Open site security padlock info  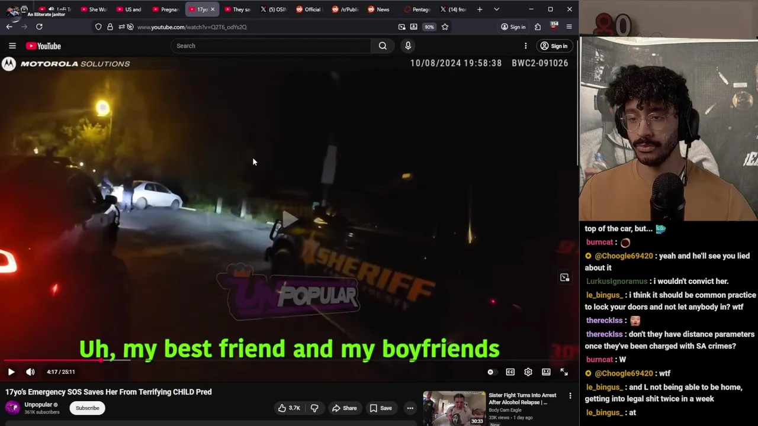pos(110,27)
